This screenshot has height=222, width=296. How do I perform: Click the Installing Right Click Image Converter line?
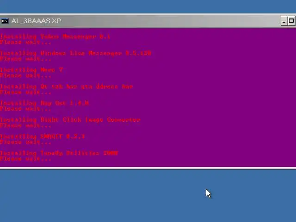coord(70,120)
